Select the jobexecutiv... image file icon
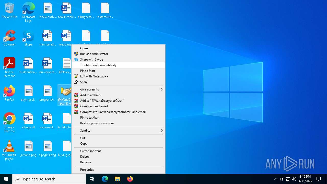327x184 pixels. (48, 11)
